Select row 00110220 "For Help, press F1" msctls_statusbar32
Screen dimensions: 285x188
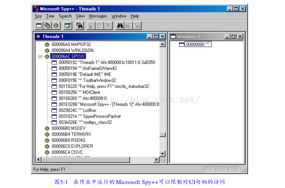click(104, 86)
